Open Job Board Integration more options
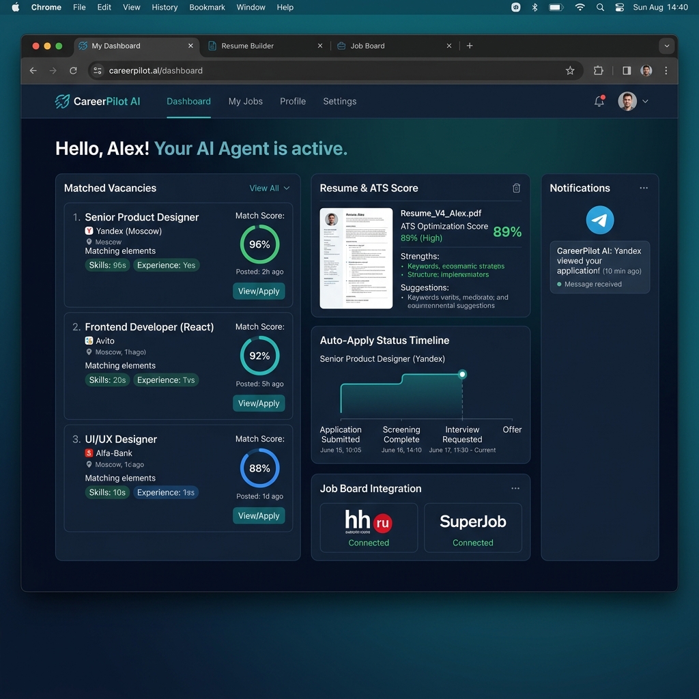 click(x=515, y=488)
